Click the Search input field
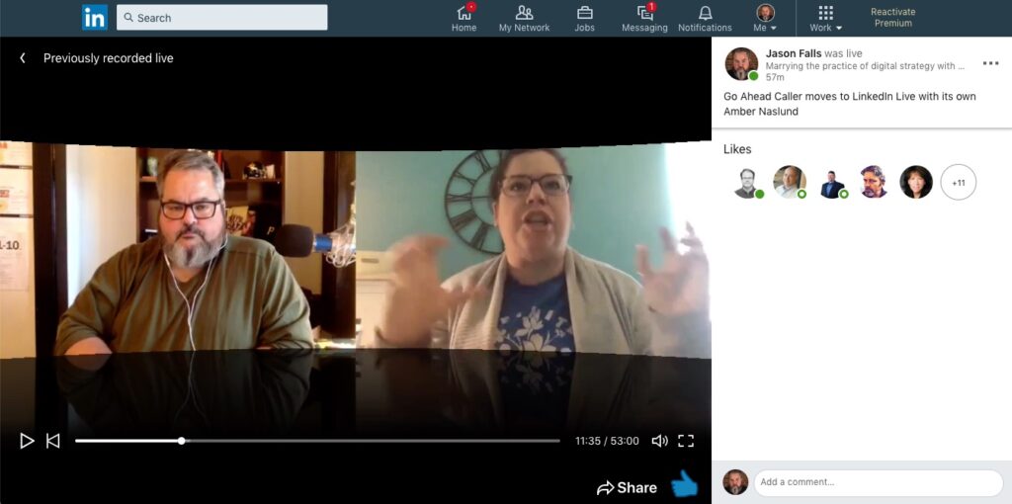1012x504 pixels. click(221, 18)
